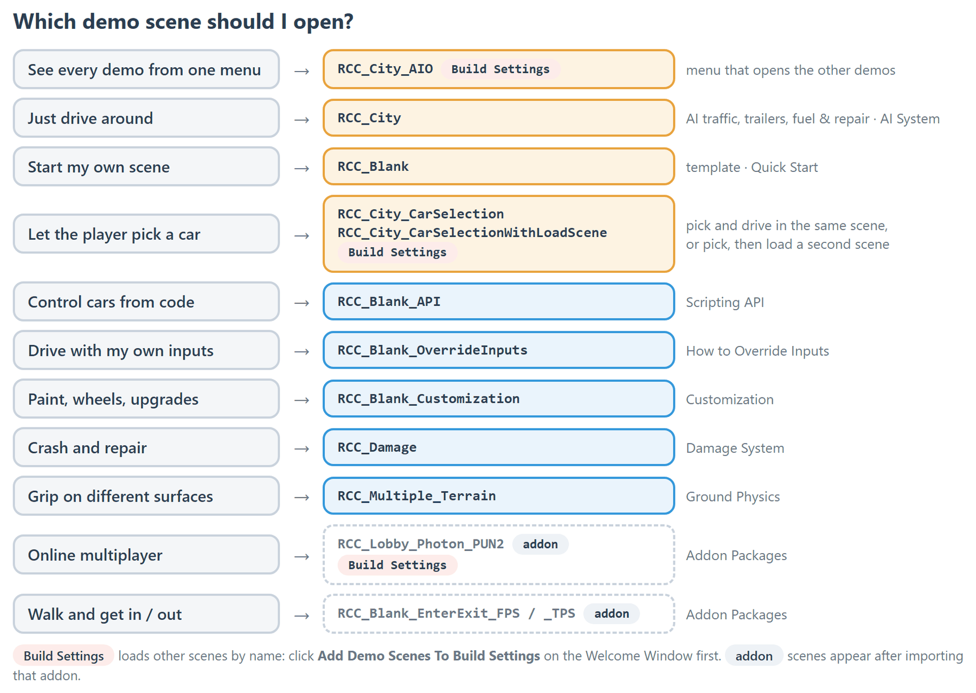Open 'Addon Packages' next to Online multiplayer
Viewport: 976px width, 693px height.
point(736,555)
